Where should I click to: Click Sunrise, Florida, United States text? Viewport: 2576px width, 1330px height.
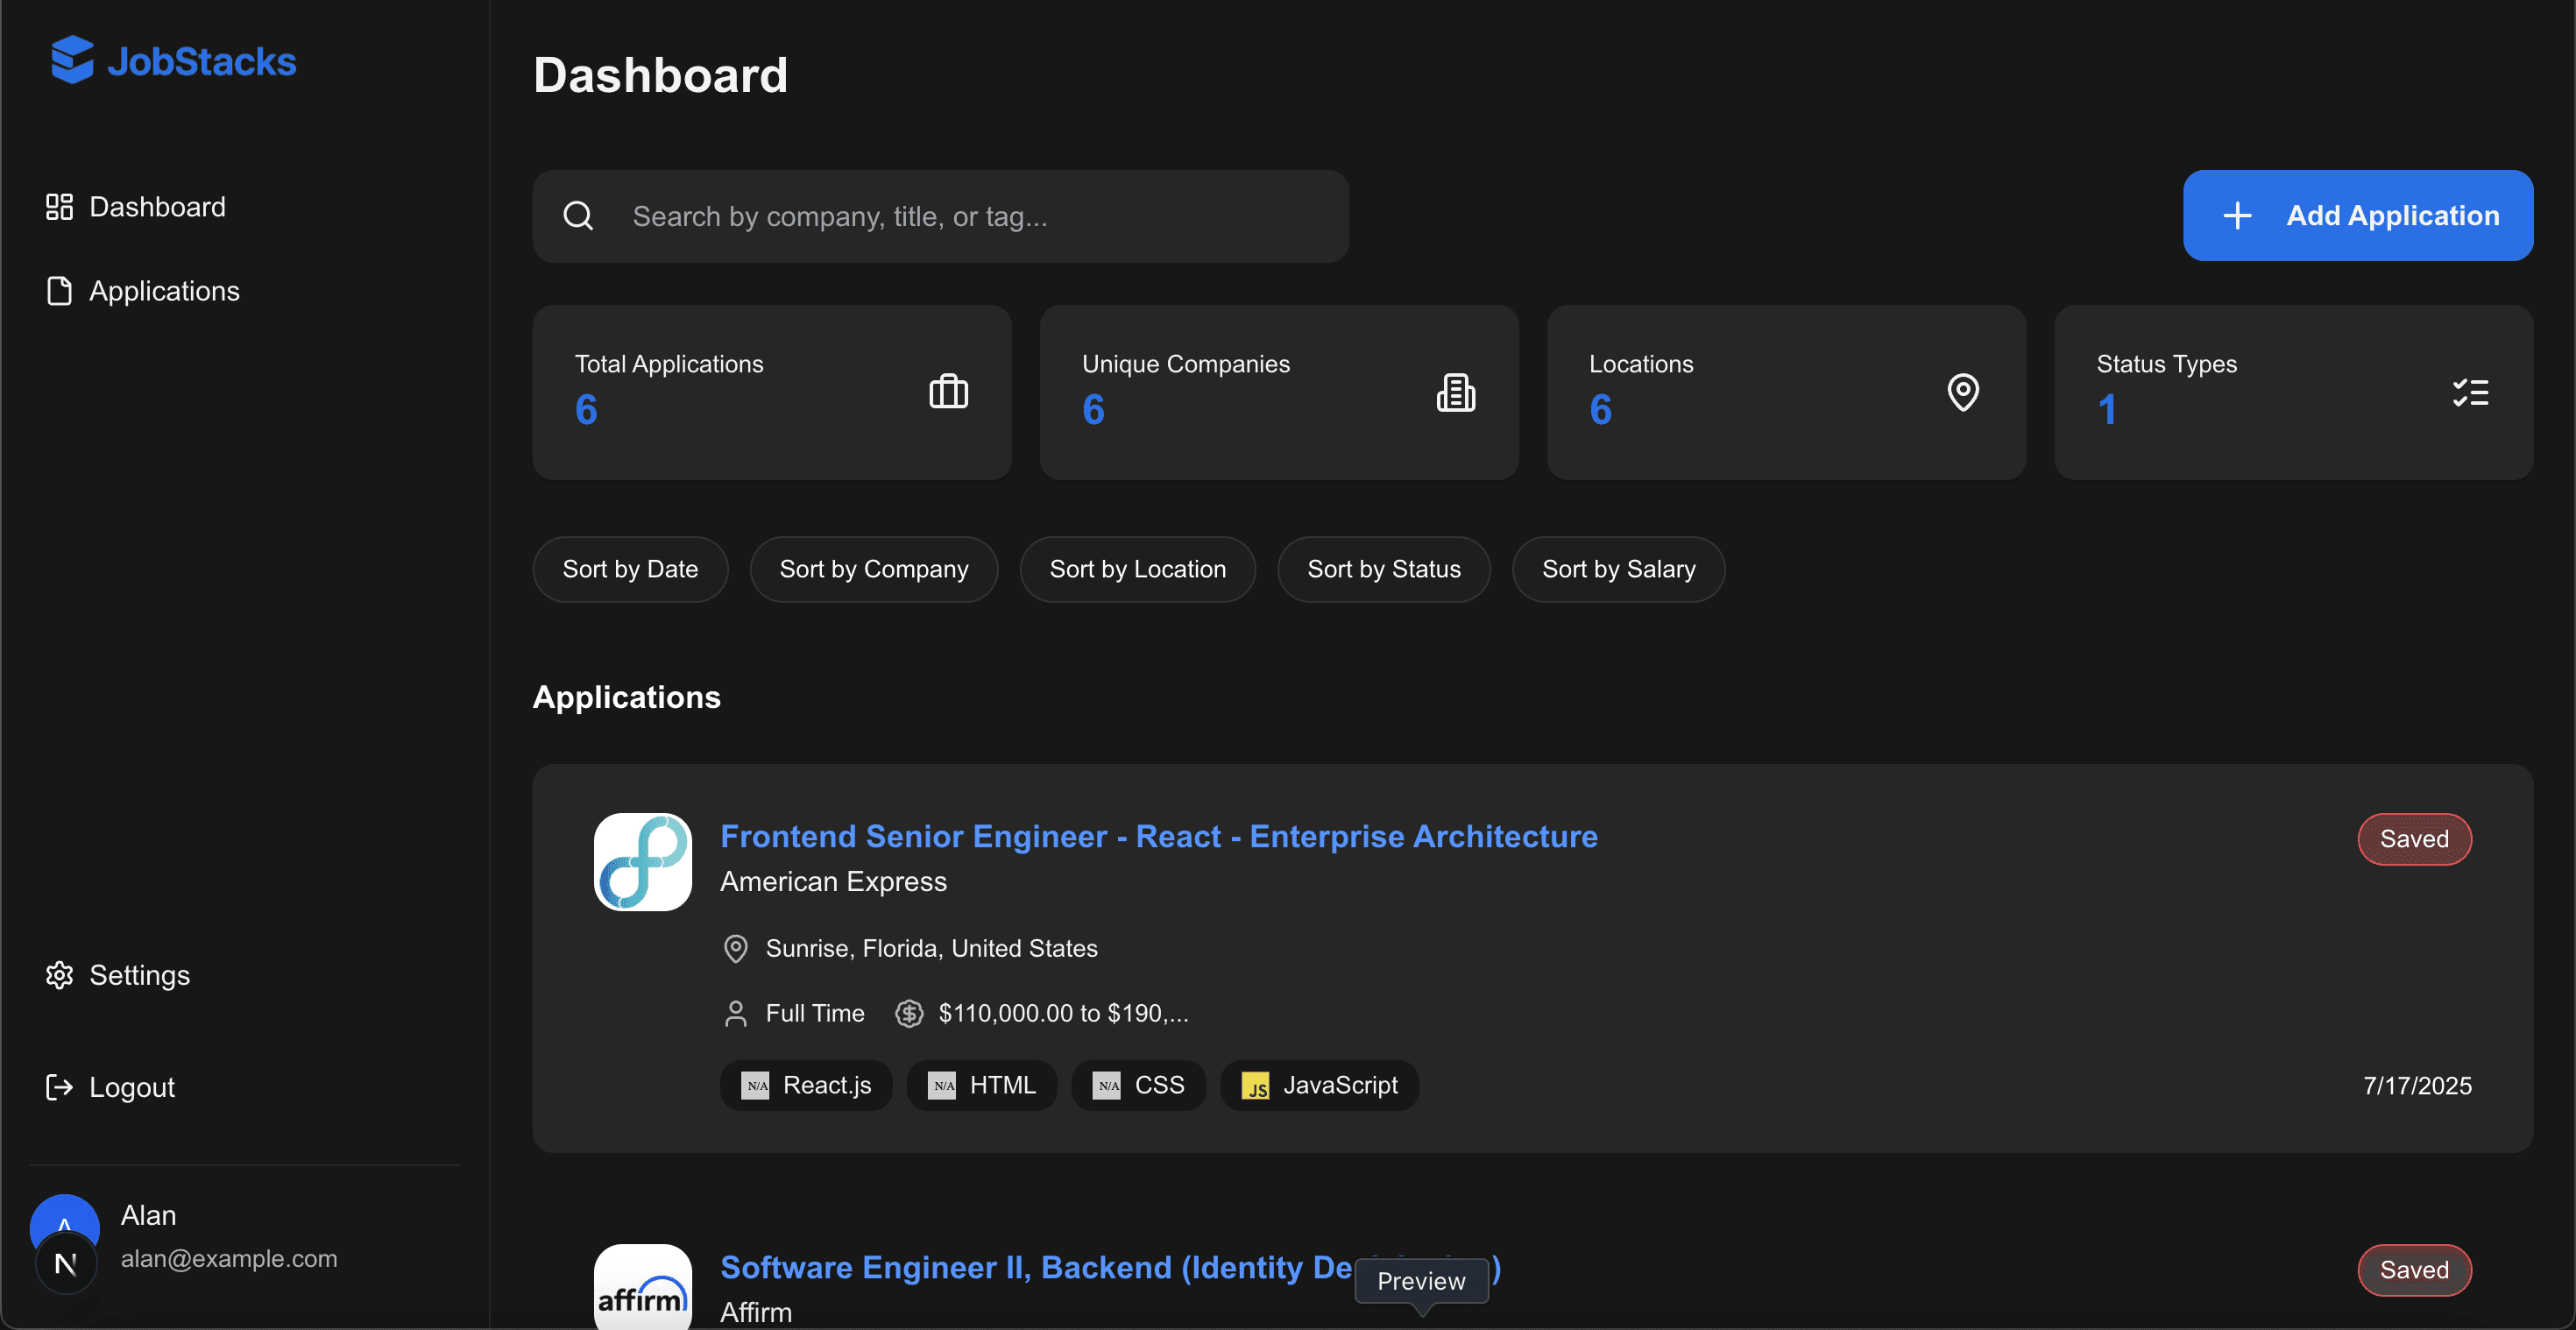(931, 948)
